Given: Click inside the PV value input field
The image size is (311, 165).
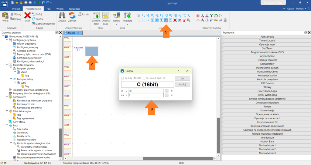Looking at the screenshot, I should (146, 95).
